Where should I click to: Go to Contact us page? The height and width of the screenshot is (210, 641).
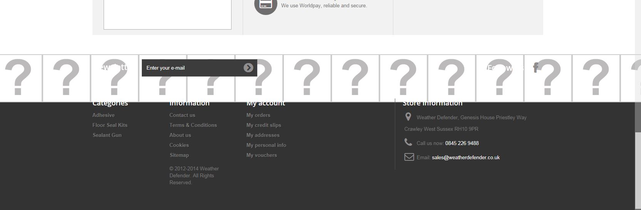[x=182, y=115]
